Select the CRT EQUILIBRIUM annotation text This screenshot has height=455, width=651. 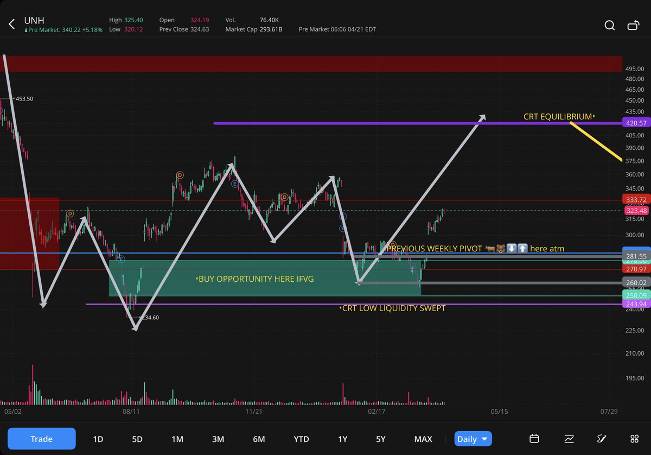559,116
